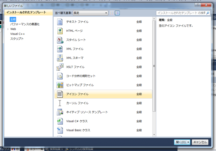Viewport: 216px width, 151px height.
Task: Click the scrollbar up arrow
Action: (154, 18)
